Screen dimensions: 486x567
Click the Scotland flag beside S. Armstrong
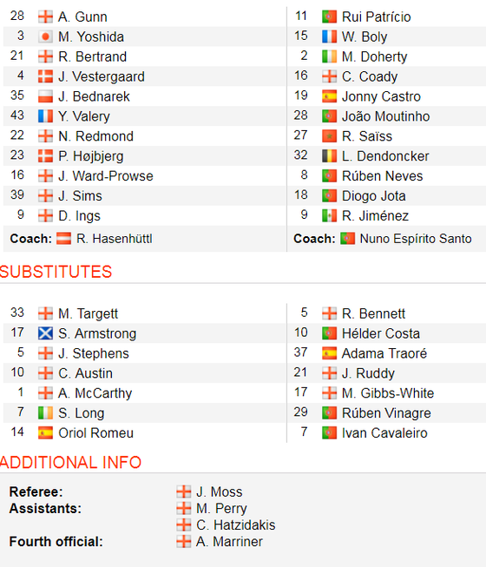coord(45,333)
